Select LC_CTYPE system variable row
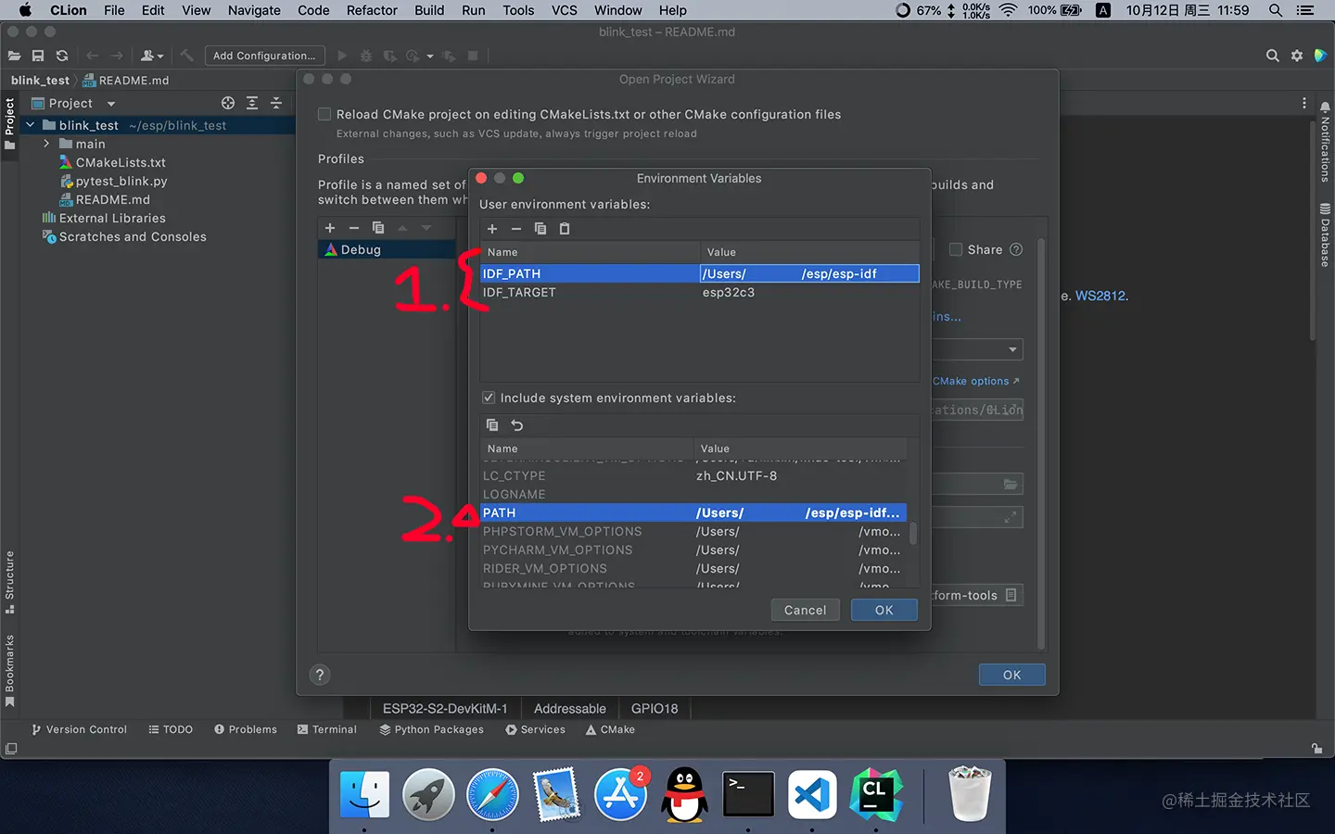Image resolution: width=1335 pixels, height=834 pixels. point(693,475)
